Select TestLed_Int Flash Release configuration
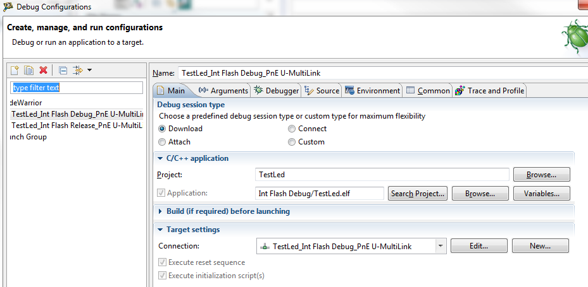Screen dimensions: 588x287 77,126
